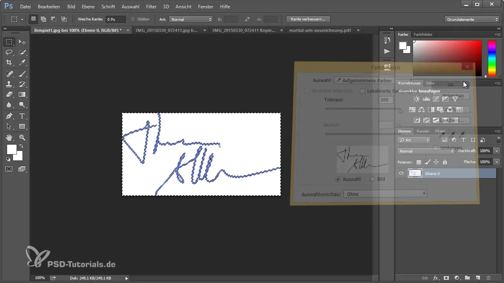
Task: Select the Gradient tool
Action: 22,94
